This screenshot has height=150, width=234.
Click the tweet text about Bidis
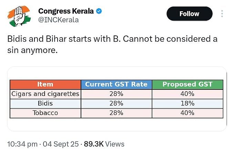coord(112,44)
